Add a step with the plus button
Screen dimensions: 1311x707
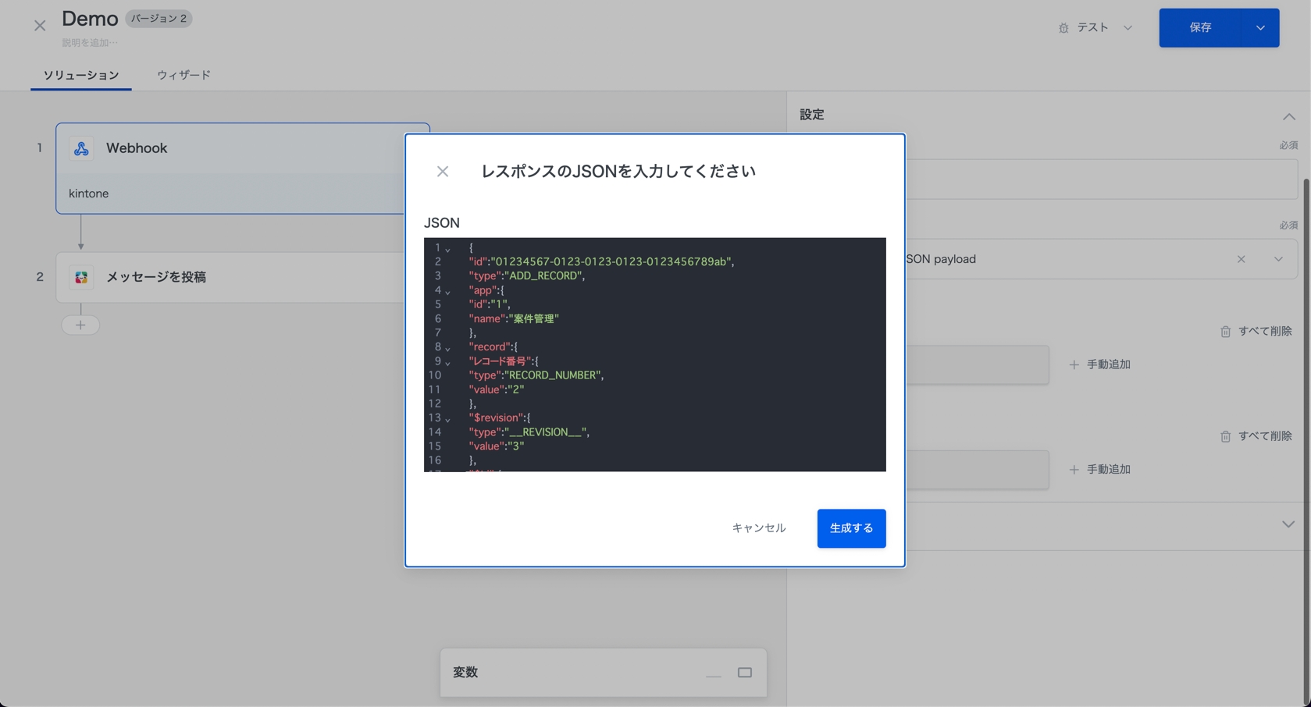click(x=80, y=325)
